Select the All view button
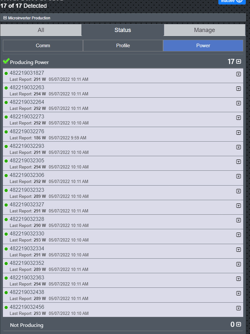Viewport: 250px width, 334px height. pos(40,30)
